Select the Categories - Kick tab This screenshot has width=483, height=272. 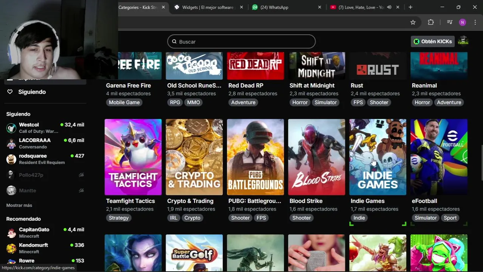138,7
